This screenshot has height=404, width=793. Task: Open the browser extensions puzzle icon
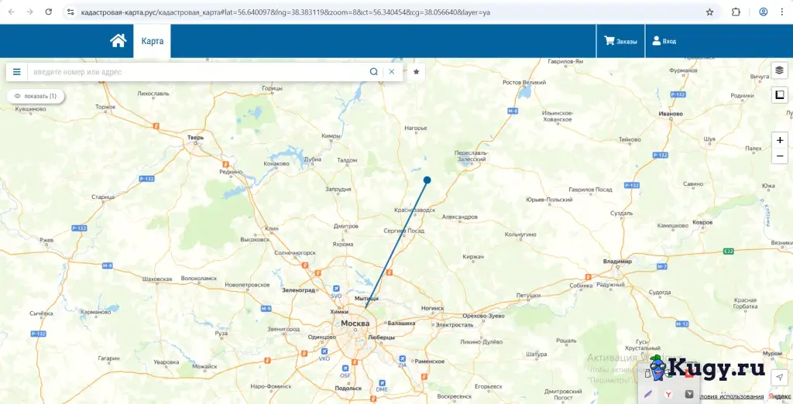click(x=736, y=12)
